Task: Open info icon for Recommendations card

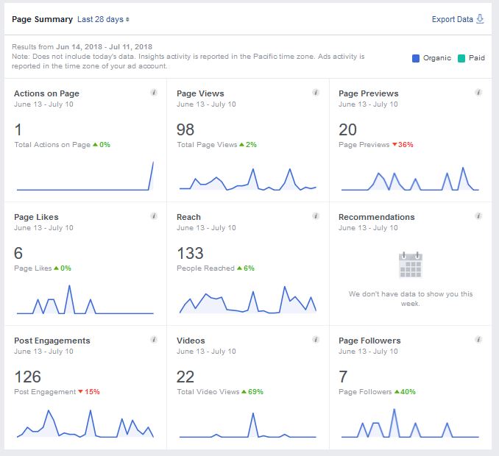Action: (478, 216)
